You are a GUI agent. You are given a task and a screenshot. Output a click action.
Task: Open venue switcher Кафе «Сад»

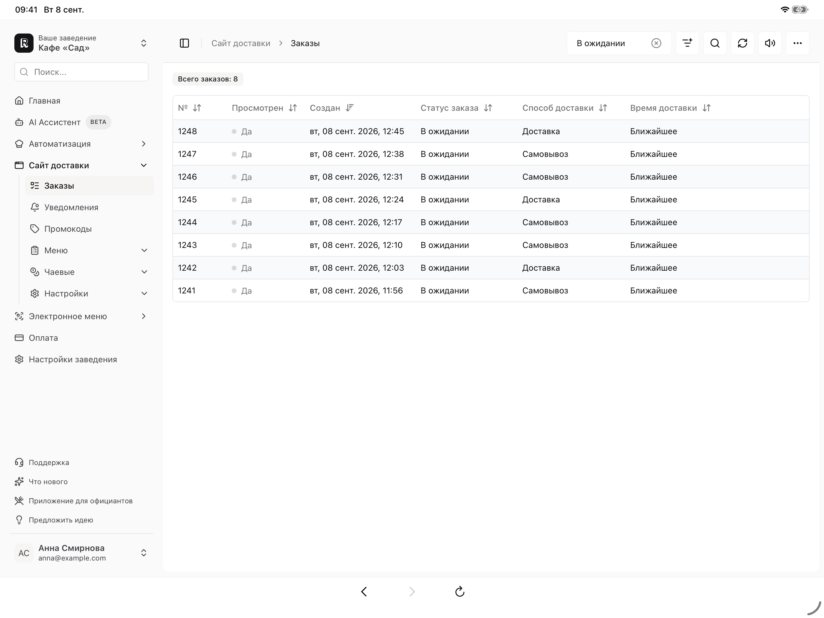pos(81,43)
